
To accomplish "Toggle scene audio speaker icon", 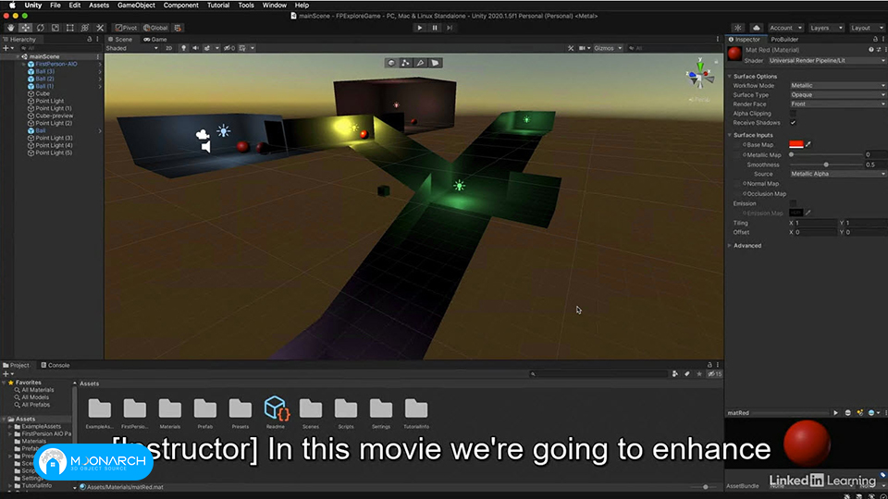I will 195,48.
